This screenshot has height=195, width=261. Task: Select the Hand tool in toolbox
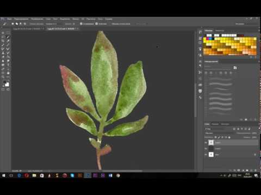8,73
